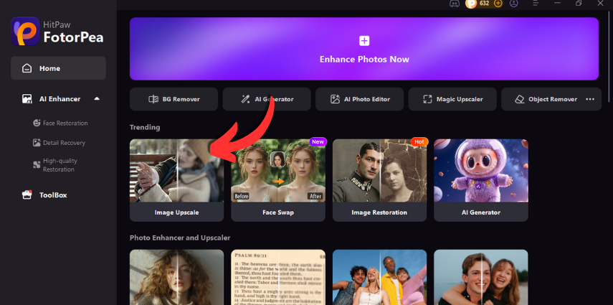613x305 pixels.
Task: Click the Magic Upscaler icon
Action: coord(427,100)
